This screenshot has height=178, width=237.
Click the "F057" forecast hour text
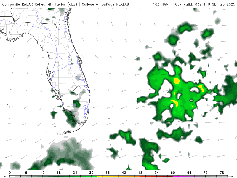[x=177, y=4]
